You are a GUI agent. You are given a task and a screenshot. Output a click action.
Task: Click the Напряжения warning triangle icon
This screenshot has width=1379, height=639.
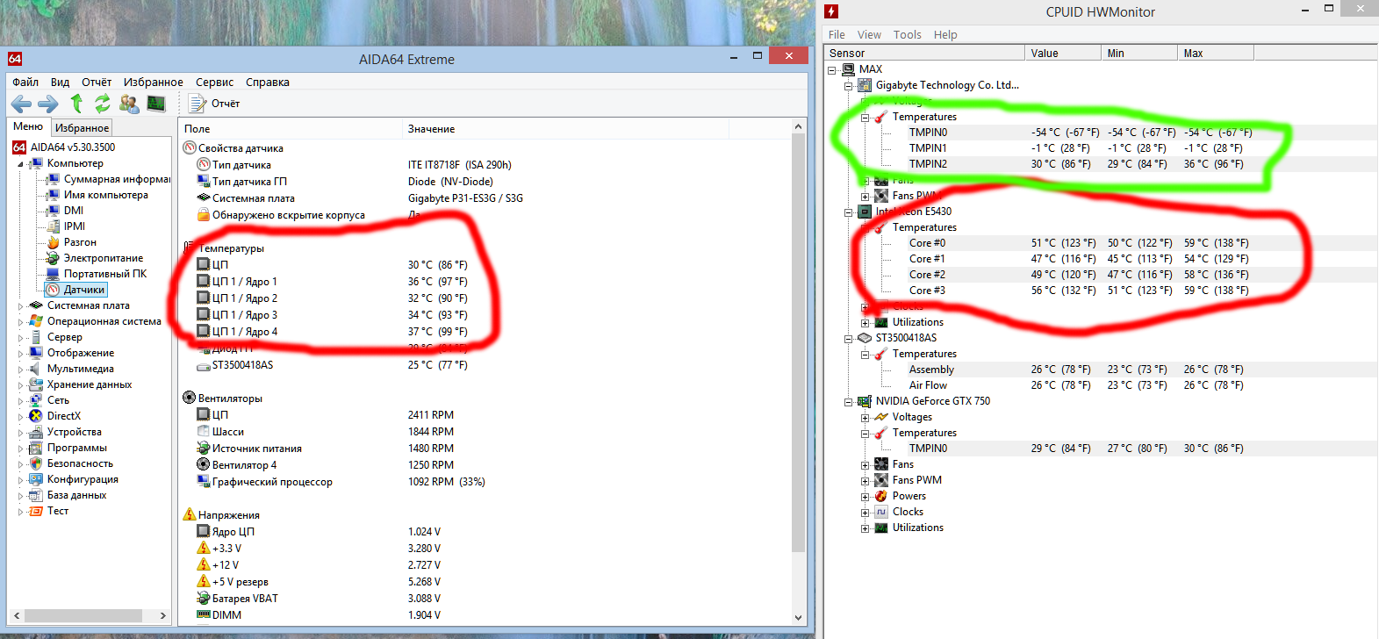(x=189, y=515)
